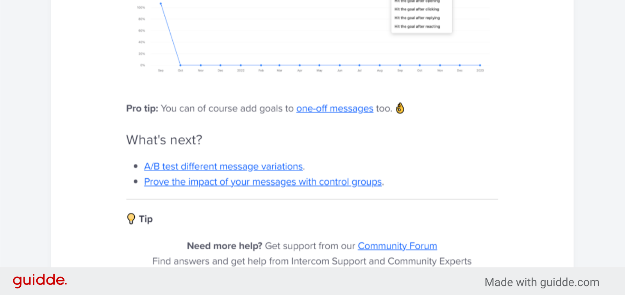Click the blue trend line on the chart
The height and width of the screenshot is (295, 625).
coord(170,33)
